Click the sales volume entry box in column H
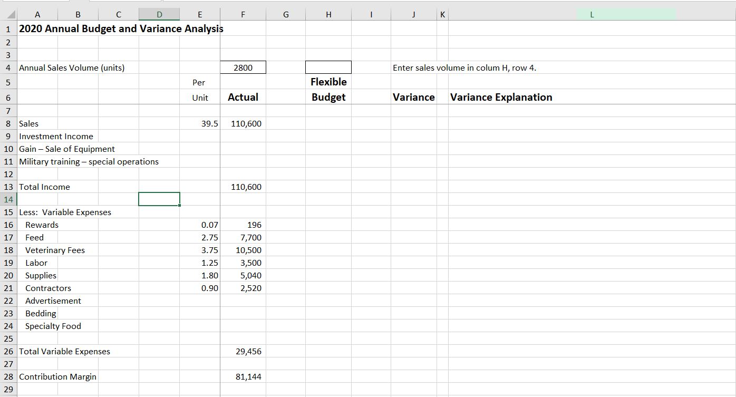This screenshot has width=736, height=397. coord(328,67)
